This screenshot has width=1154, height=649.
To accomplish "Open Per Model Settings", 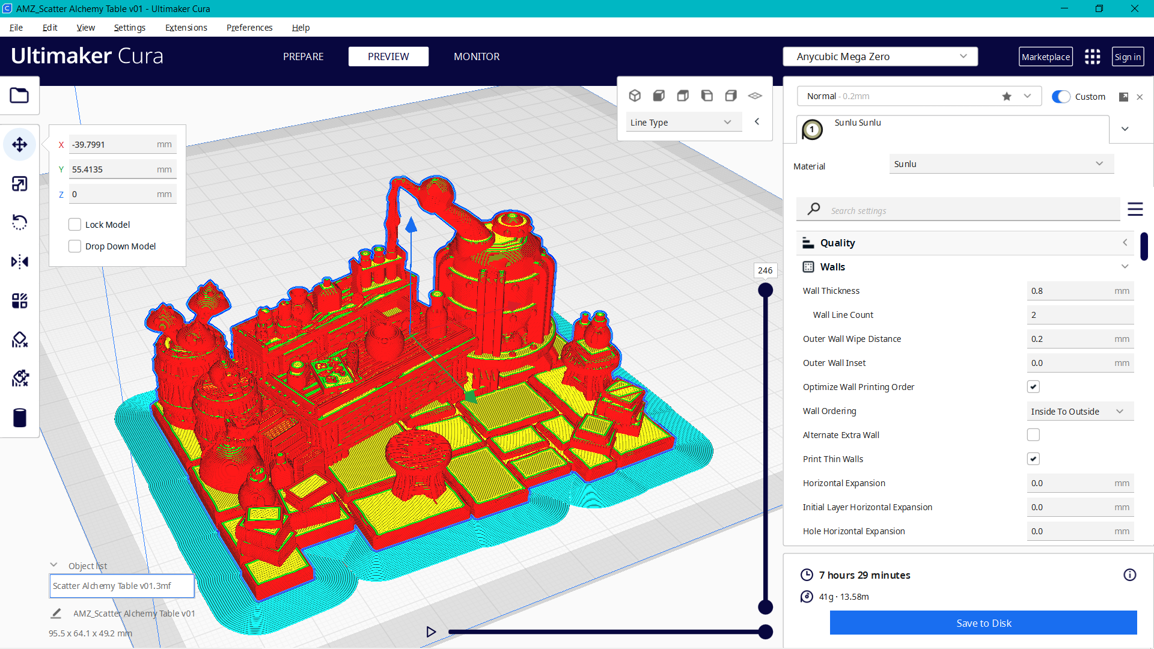I will click(20, 300).
